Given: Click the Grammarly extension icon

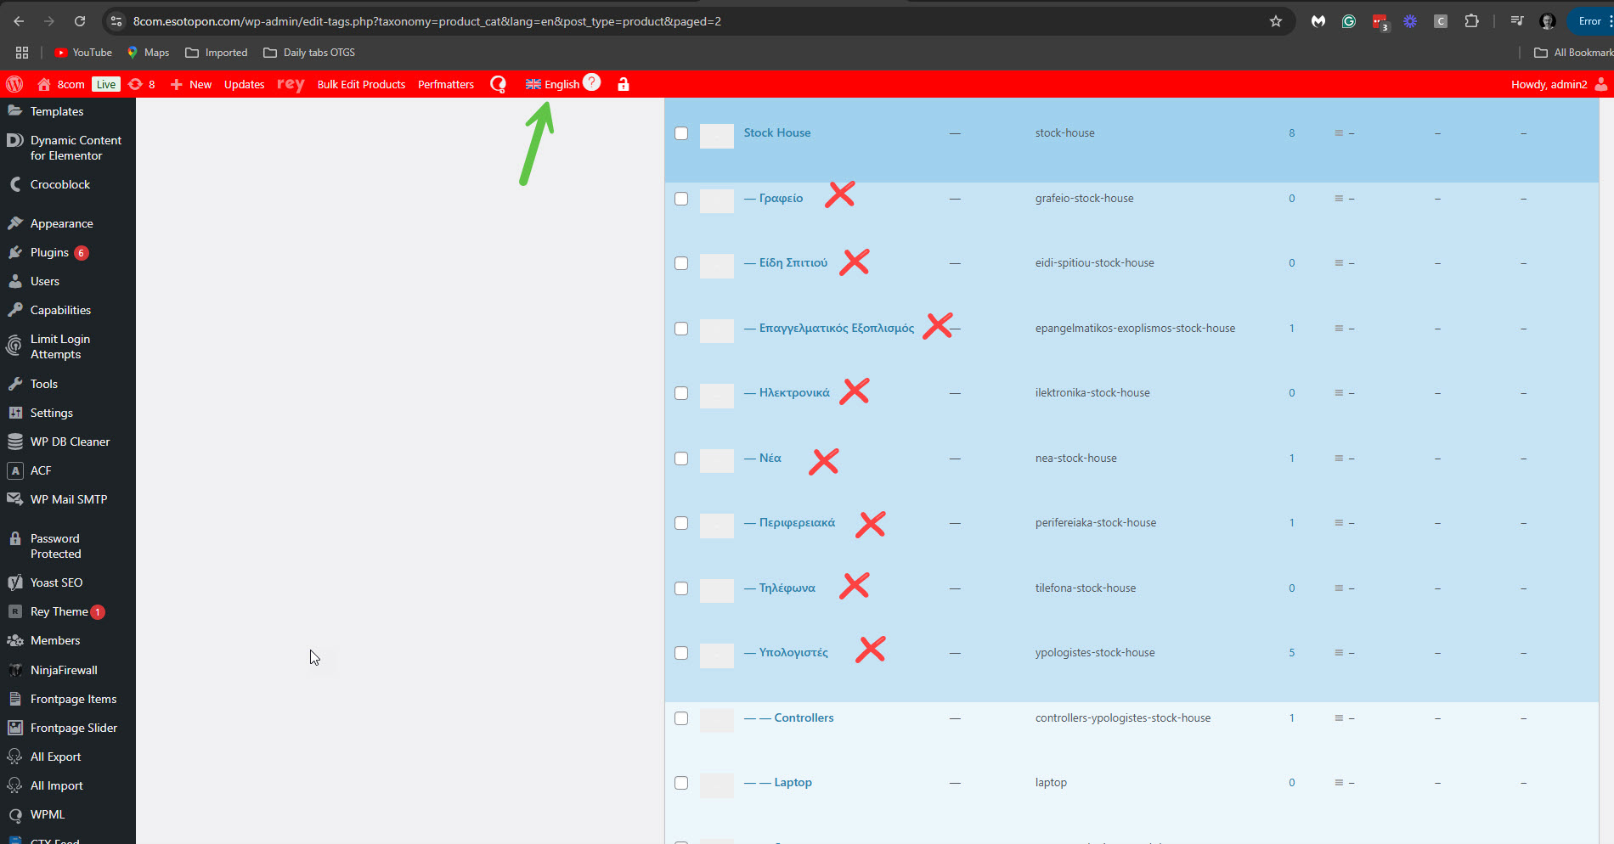Looking at the screenshot, I should (x=1349, y=21).
